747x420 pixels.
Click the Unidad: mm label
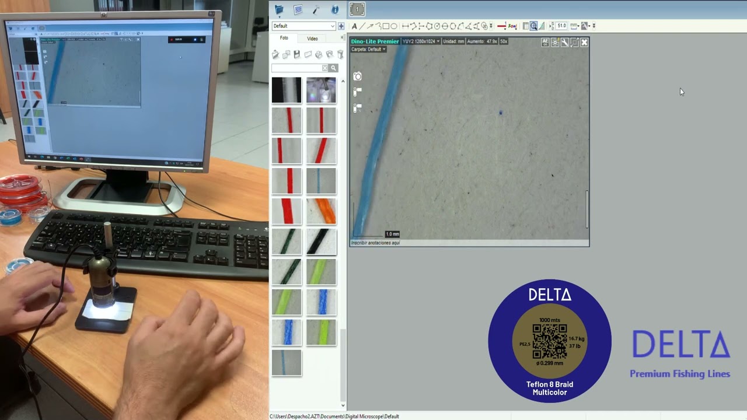(453, 41)
